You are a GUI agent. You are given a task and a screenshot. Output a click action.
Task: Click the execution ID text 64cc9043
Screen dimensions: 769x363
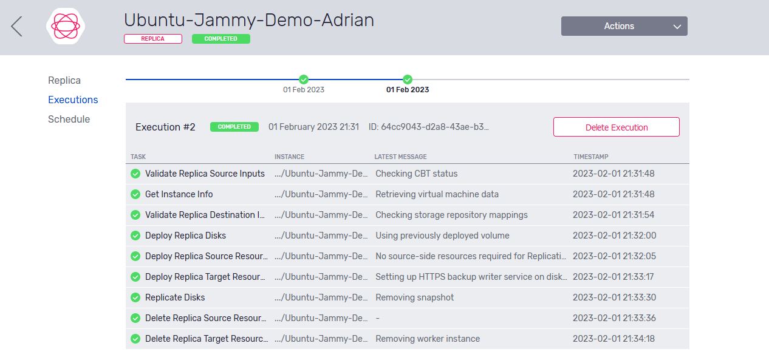pyautogui.click(x=429, y=127)
